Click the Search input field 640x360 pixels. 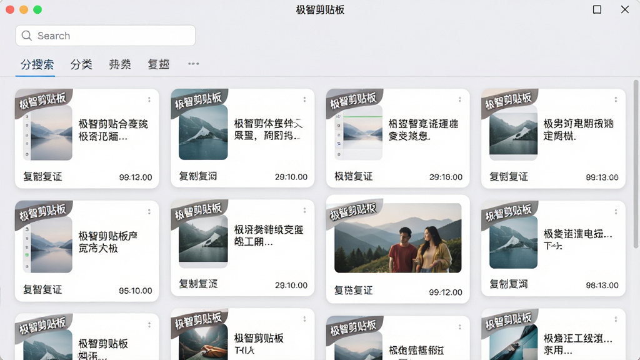[105, 36]
